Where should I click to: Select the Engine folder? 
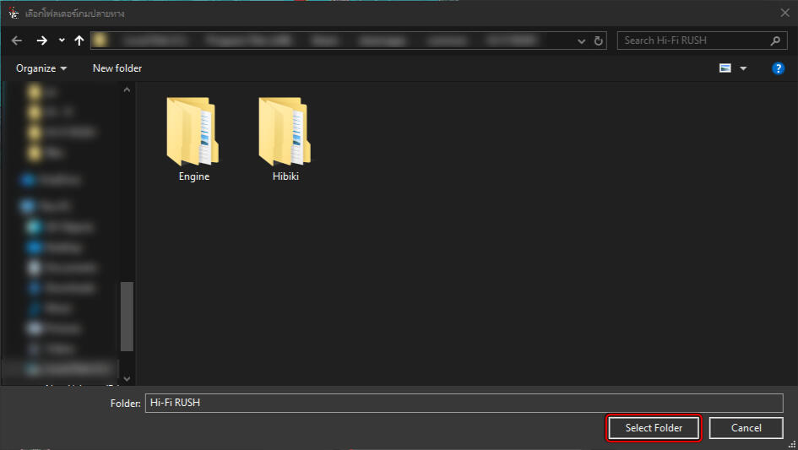193,139
